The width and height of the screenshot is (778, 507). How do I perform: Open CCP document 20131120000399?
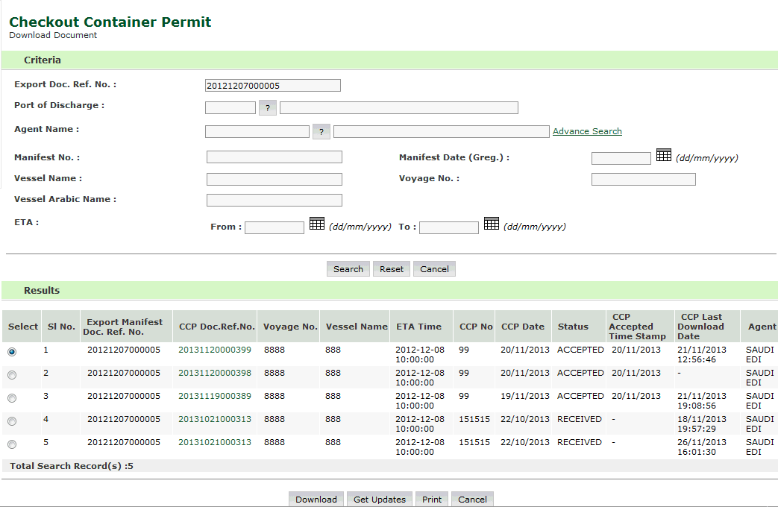tap(215, 350)
